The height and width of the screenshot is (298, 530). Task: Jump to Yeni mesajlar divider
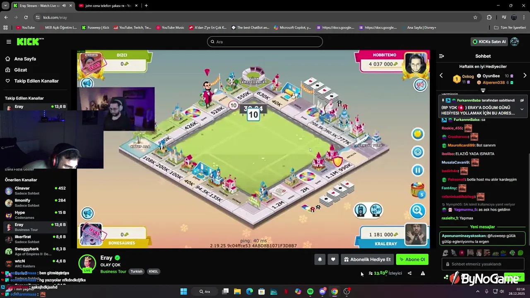(x=483, y=227)
